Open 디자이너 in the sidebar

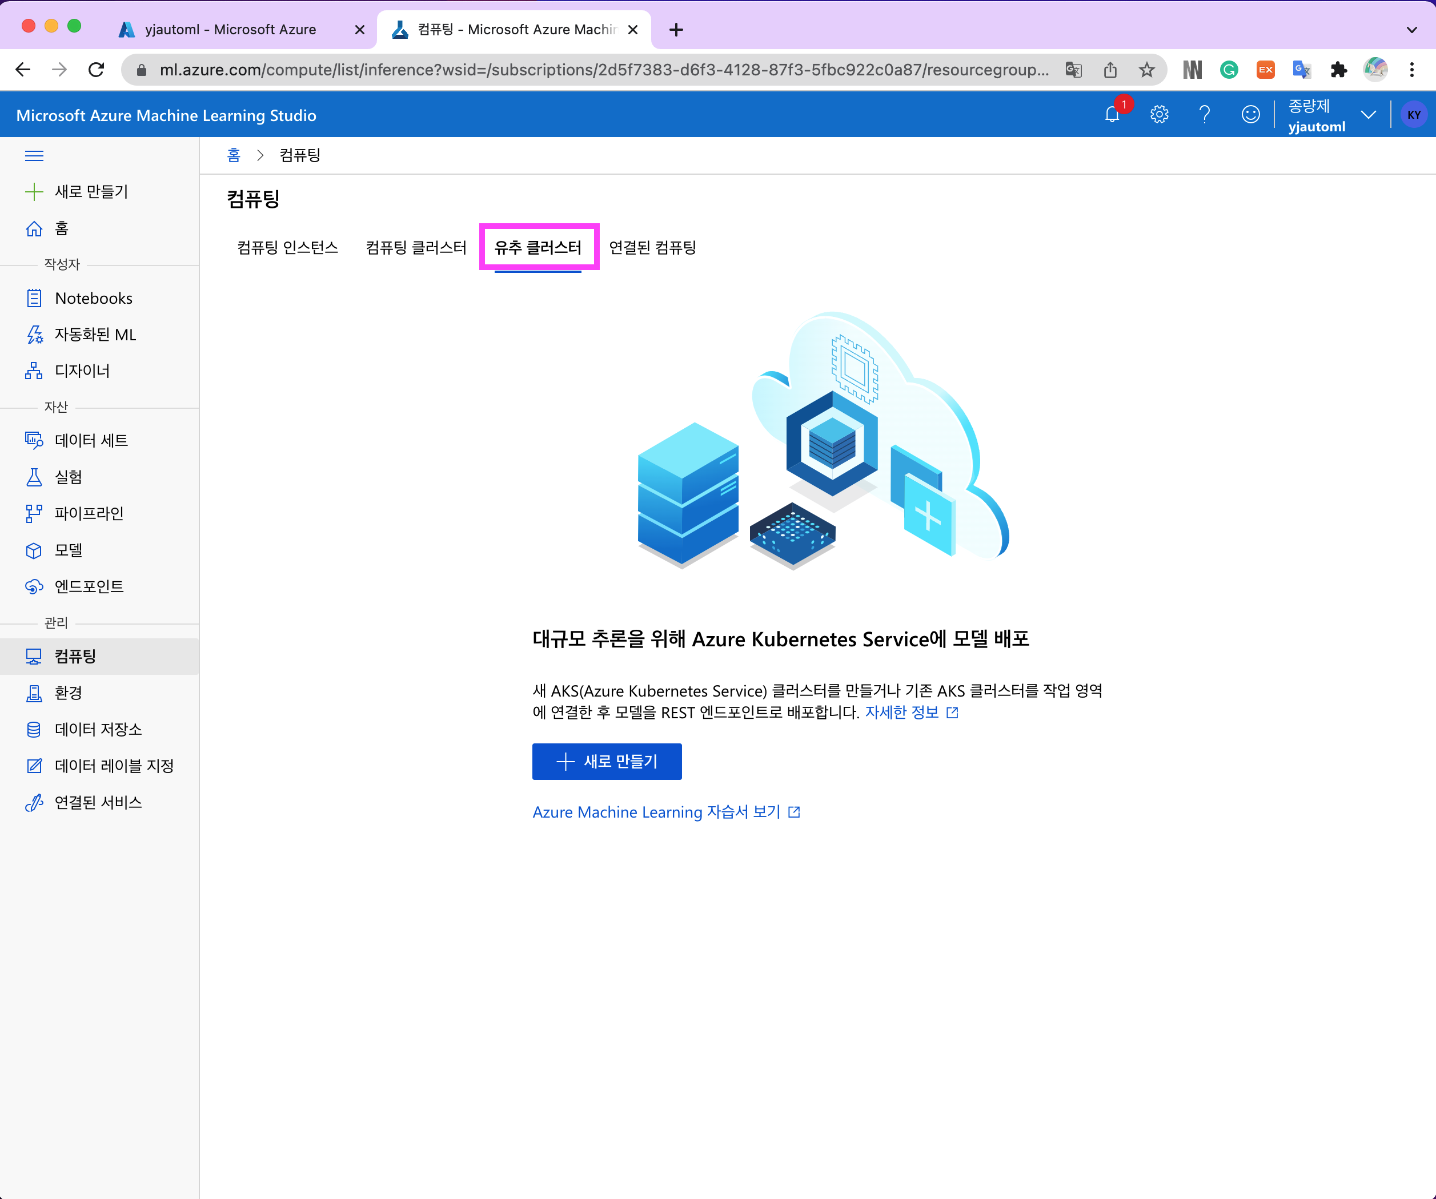99,371
